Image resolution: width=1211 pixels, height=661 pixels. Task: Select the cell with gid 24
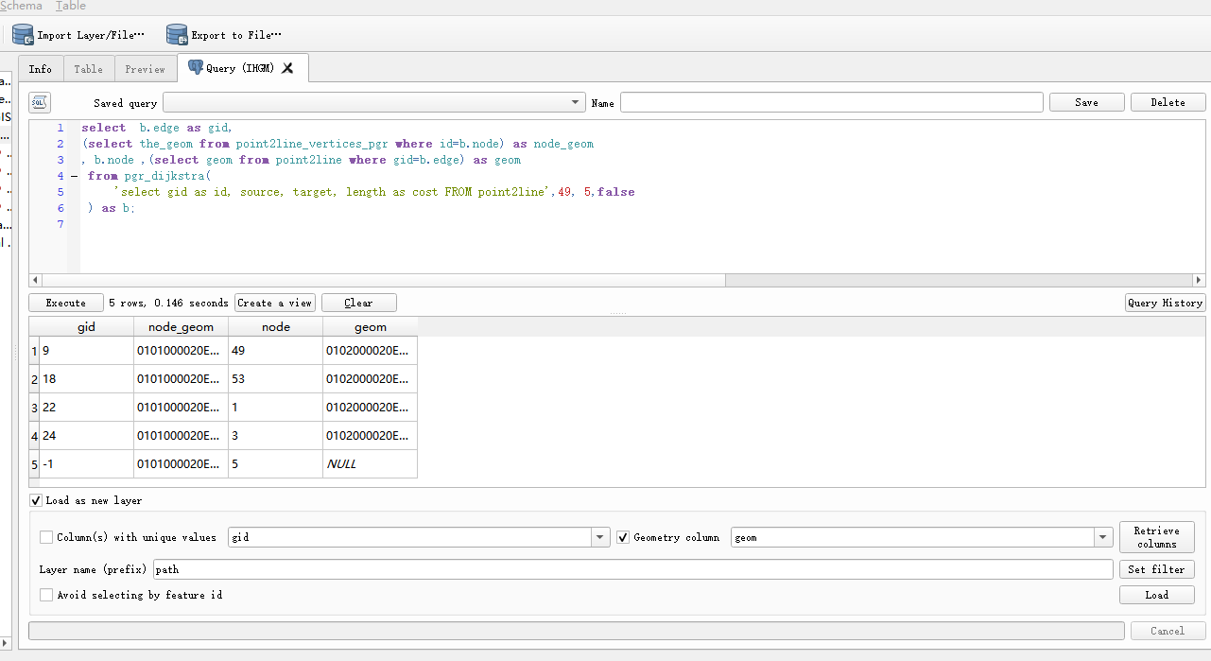click(86, 436)
